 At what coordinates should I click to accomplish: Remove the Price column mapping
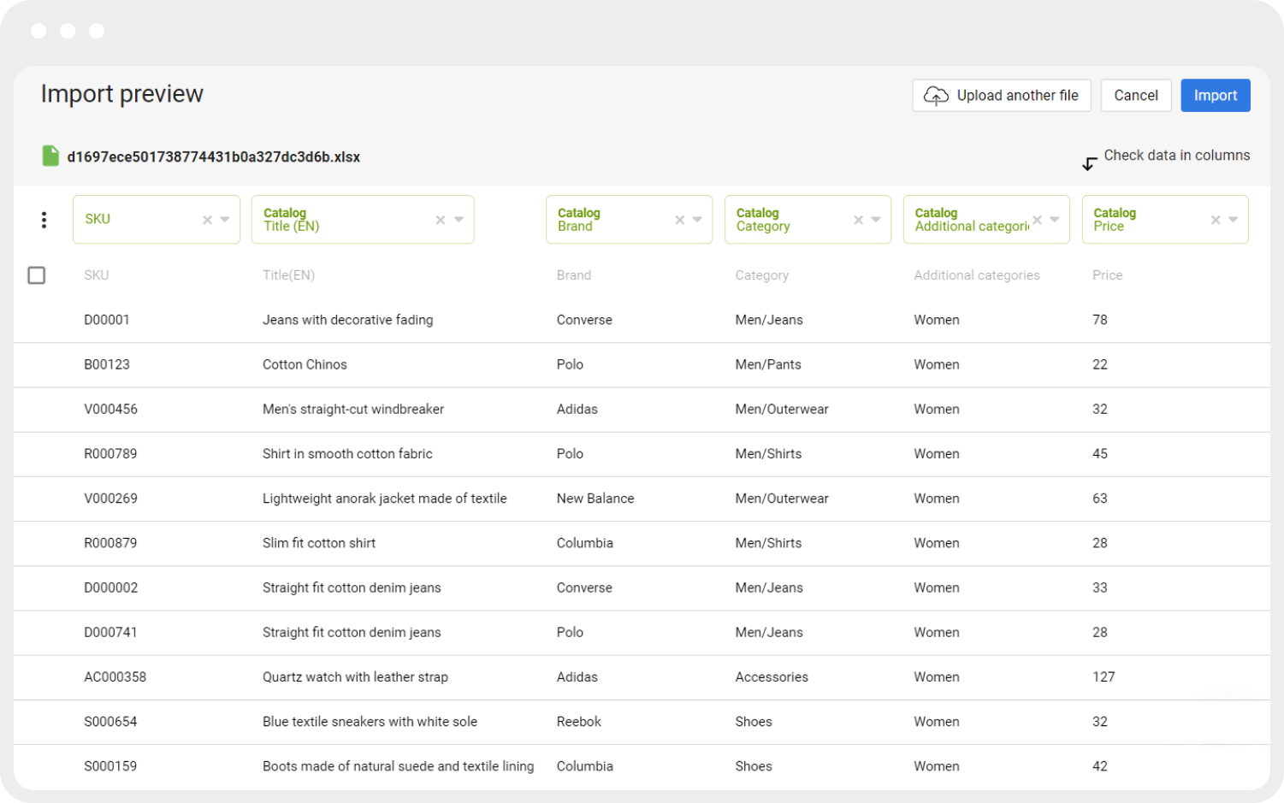click(1216, 220)
